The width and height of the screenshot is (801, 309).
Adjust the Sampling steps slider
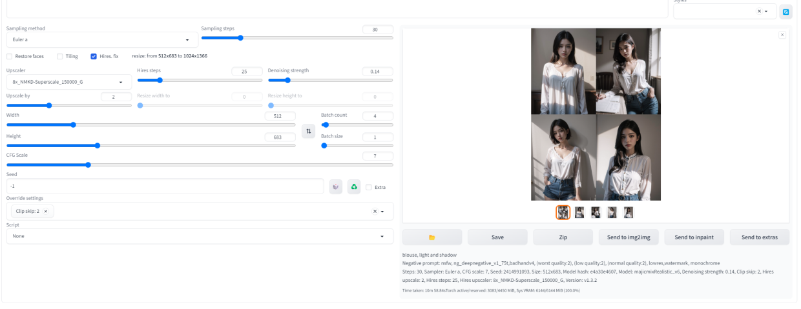[297, 37]
